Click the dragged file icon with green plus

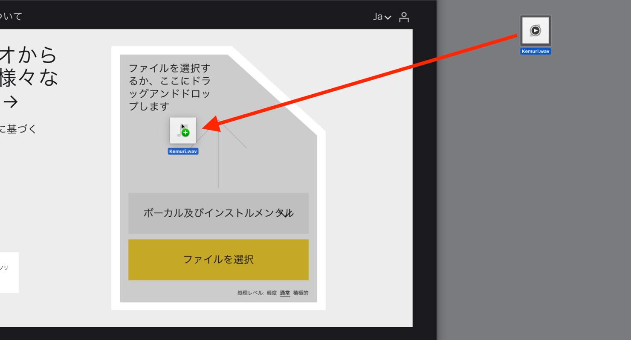[x=183, y=130]
